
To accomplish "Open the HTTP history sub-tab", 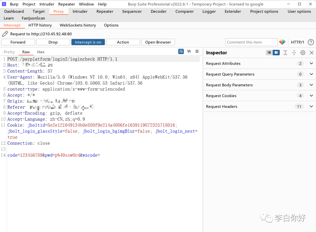I will 40,25.
